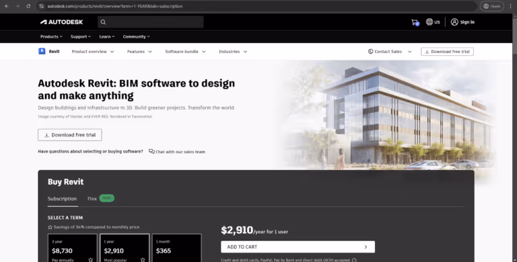Expand the Learn menu
Viewport: 517px width, 262px height.
pyautogui.click(x=107, y=36)
